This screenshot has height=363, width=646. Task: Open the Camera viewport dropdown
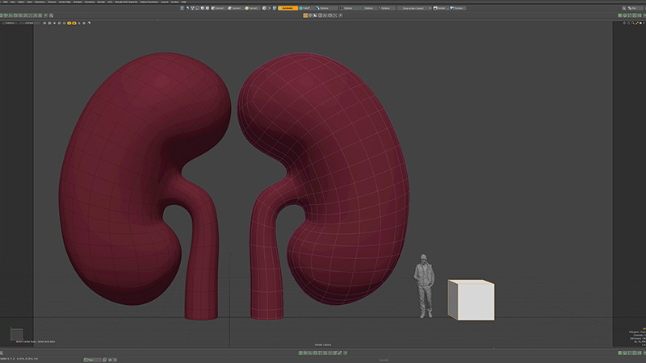pos(10,23)
